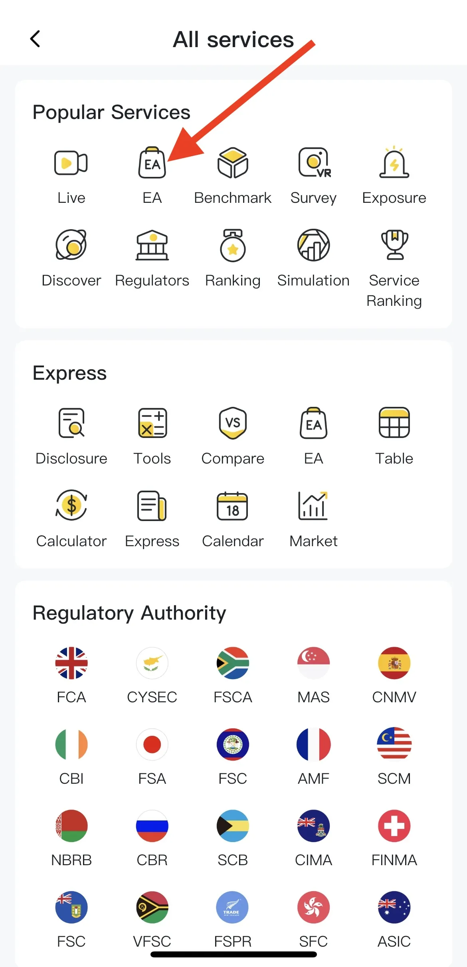This screenshot has height=967, width=467.
Task: Select the FCA UK flag regulator
Action: pos(71,663)
